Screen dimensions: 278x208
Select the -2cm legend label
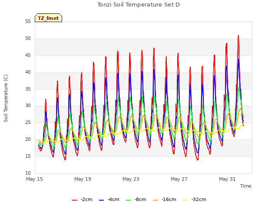(x=86, y=199)
